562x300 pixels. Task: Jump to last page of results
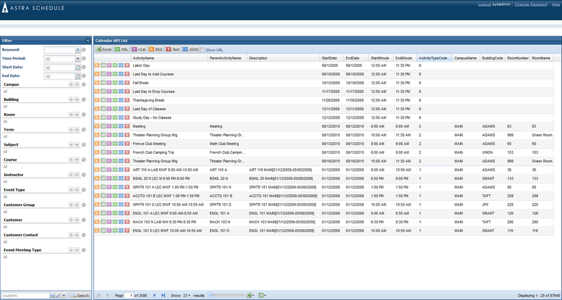(163, 295)
